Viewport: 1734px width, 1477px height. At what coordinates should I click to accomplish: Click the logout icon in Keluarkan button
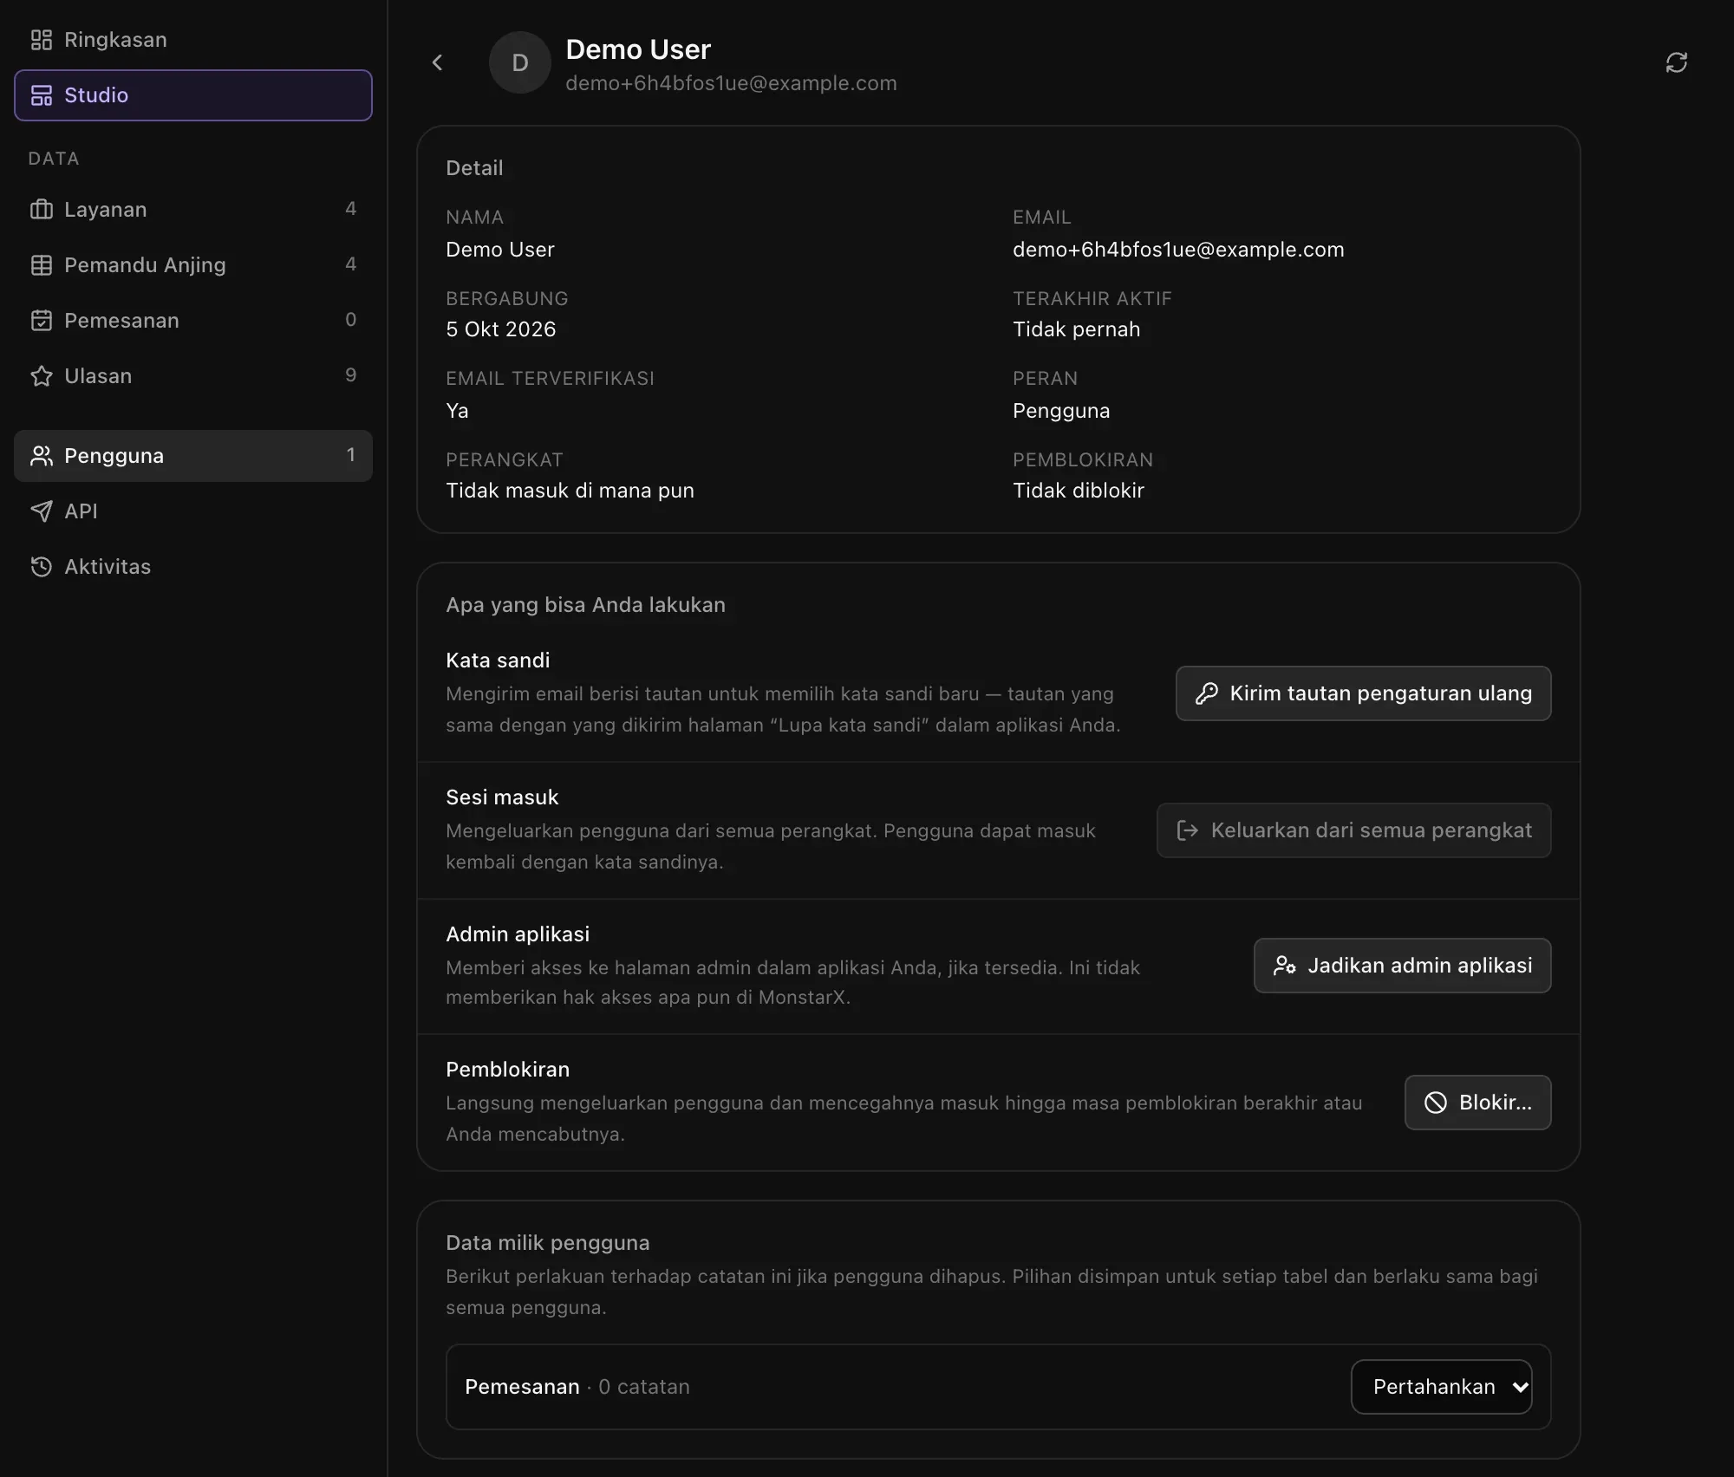pos(1187,830)
